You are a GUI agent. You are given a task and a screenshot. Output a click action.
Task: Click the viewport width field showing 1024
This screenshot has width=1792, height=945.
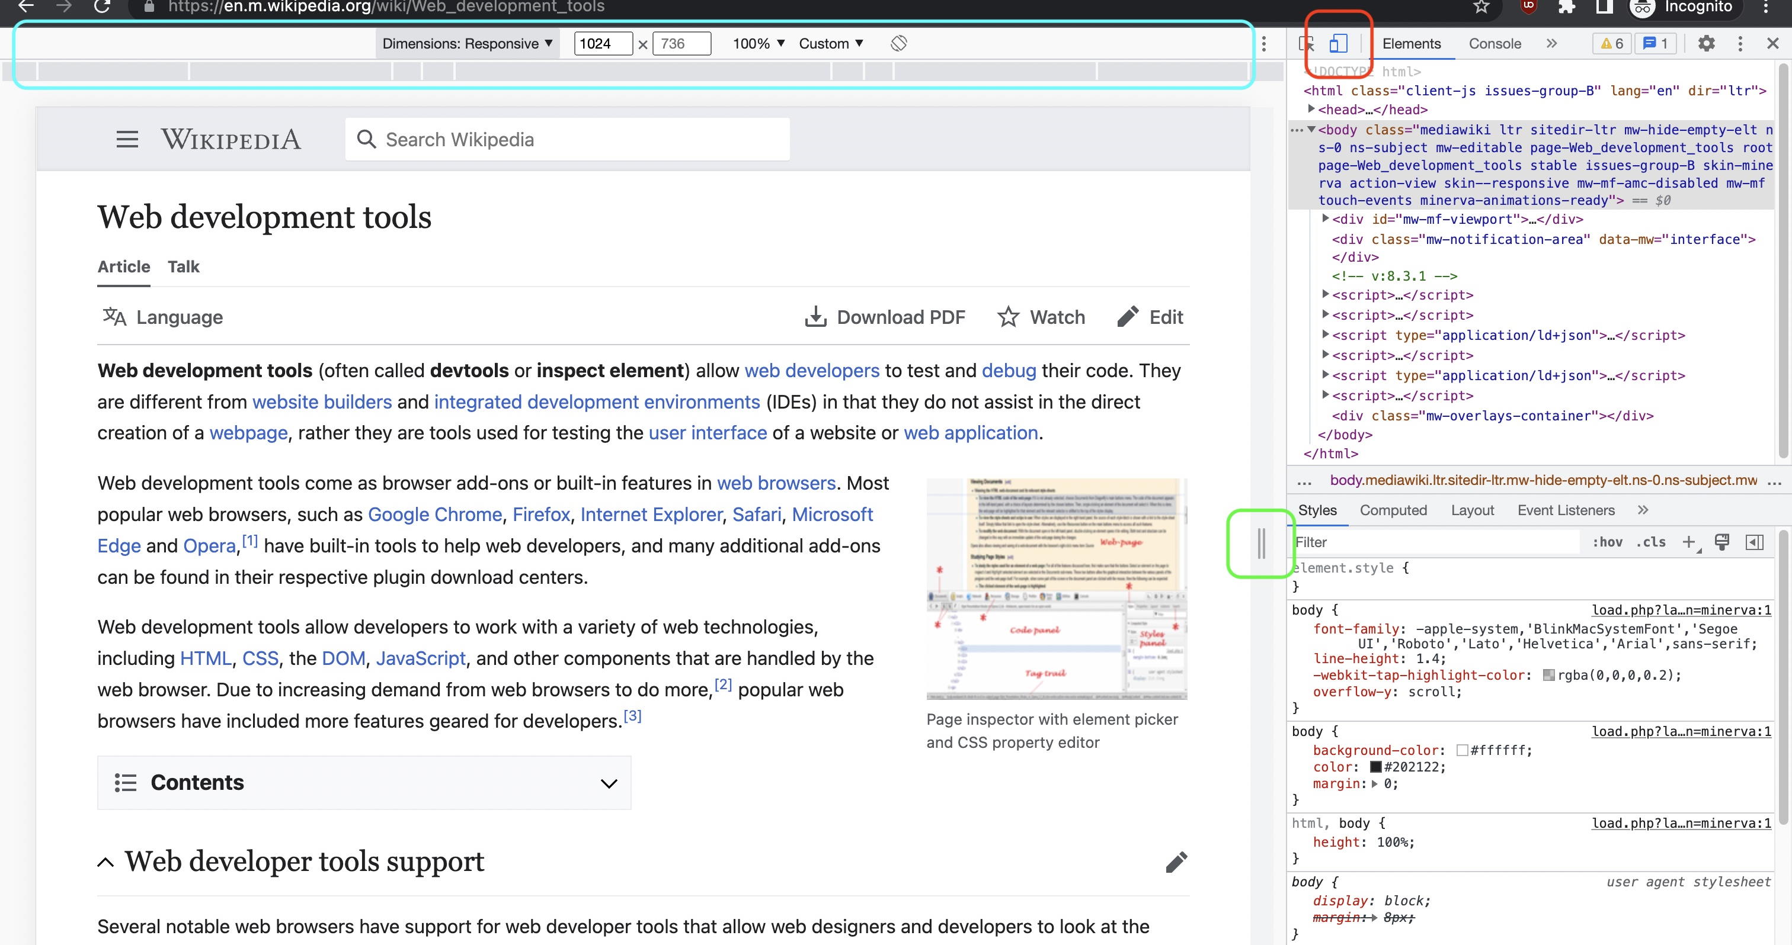603,43
